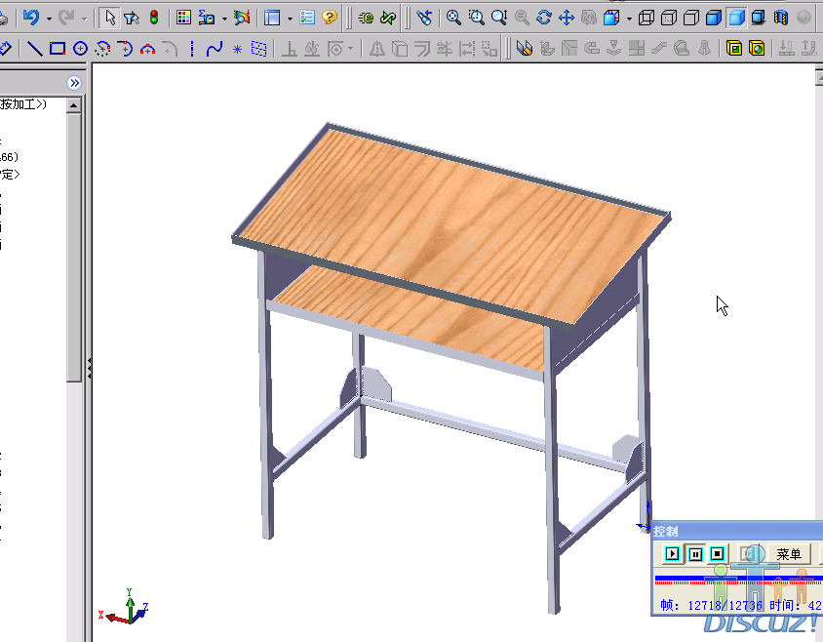The image size is (823, 642).
Task: Click the first yellow box toolbar icon
Action: coord(733,49)
